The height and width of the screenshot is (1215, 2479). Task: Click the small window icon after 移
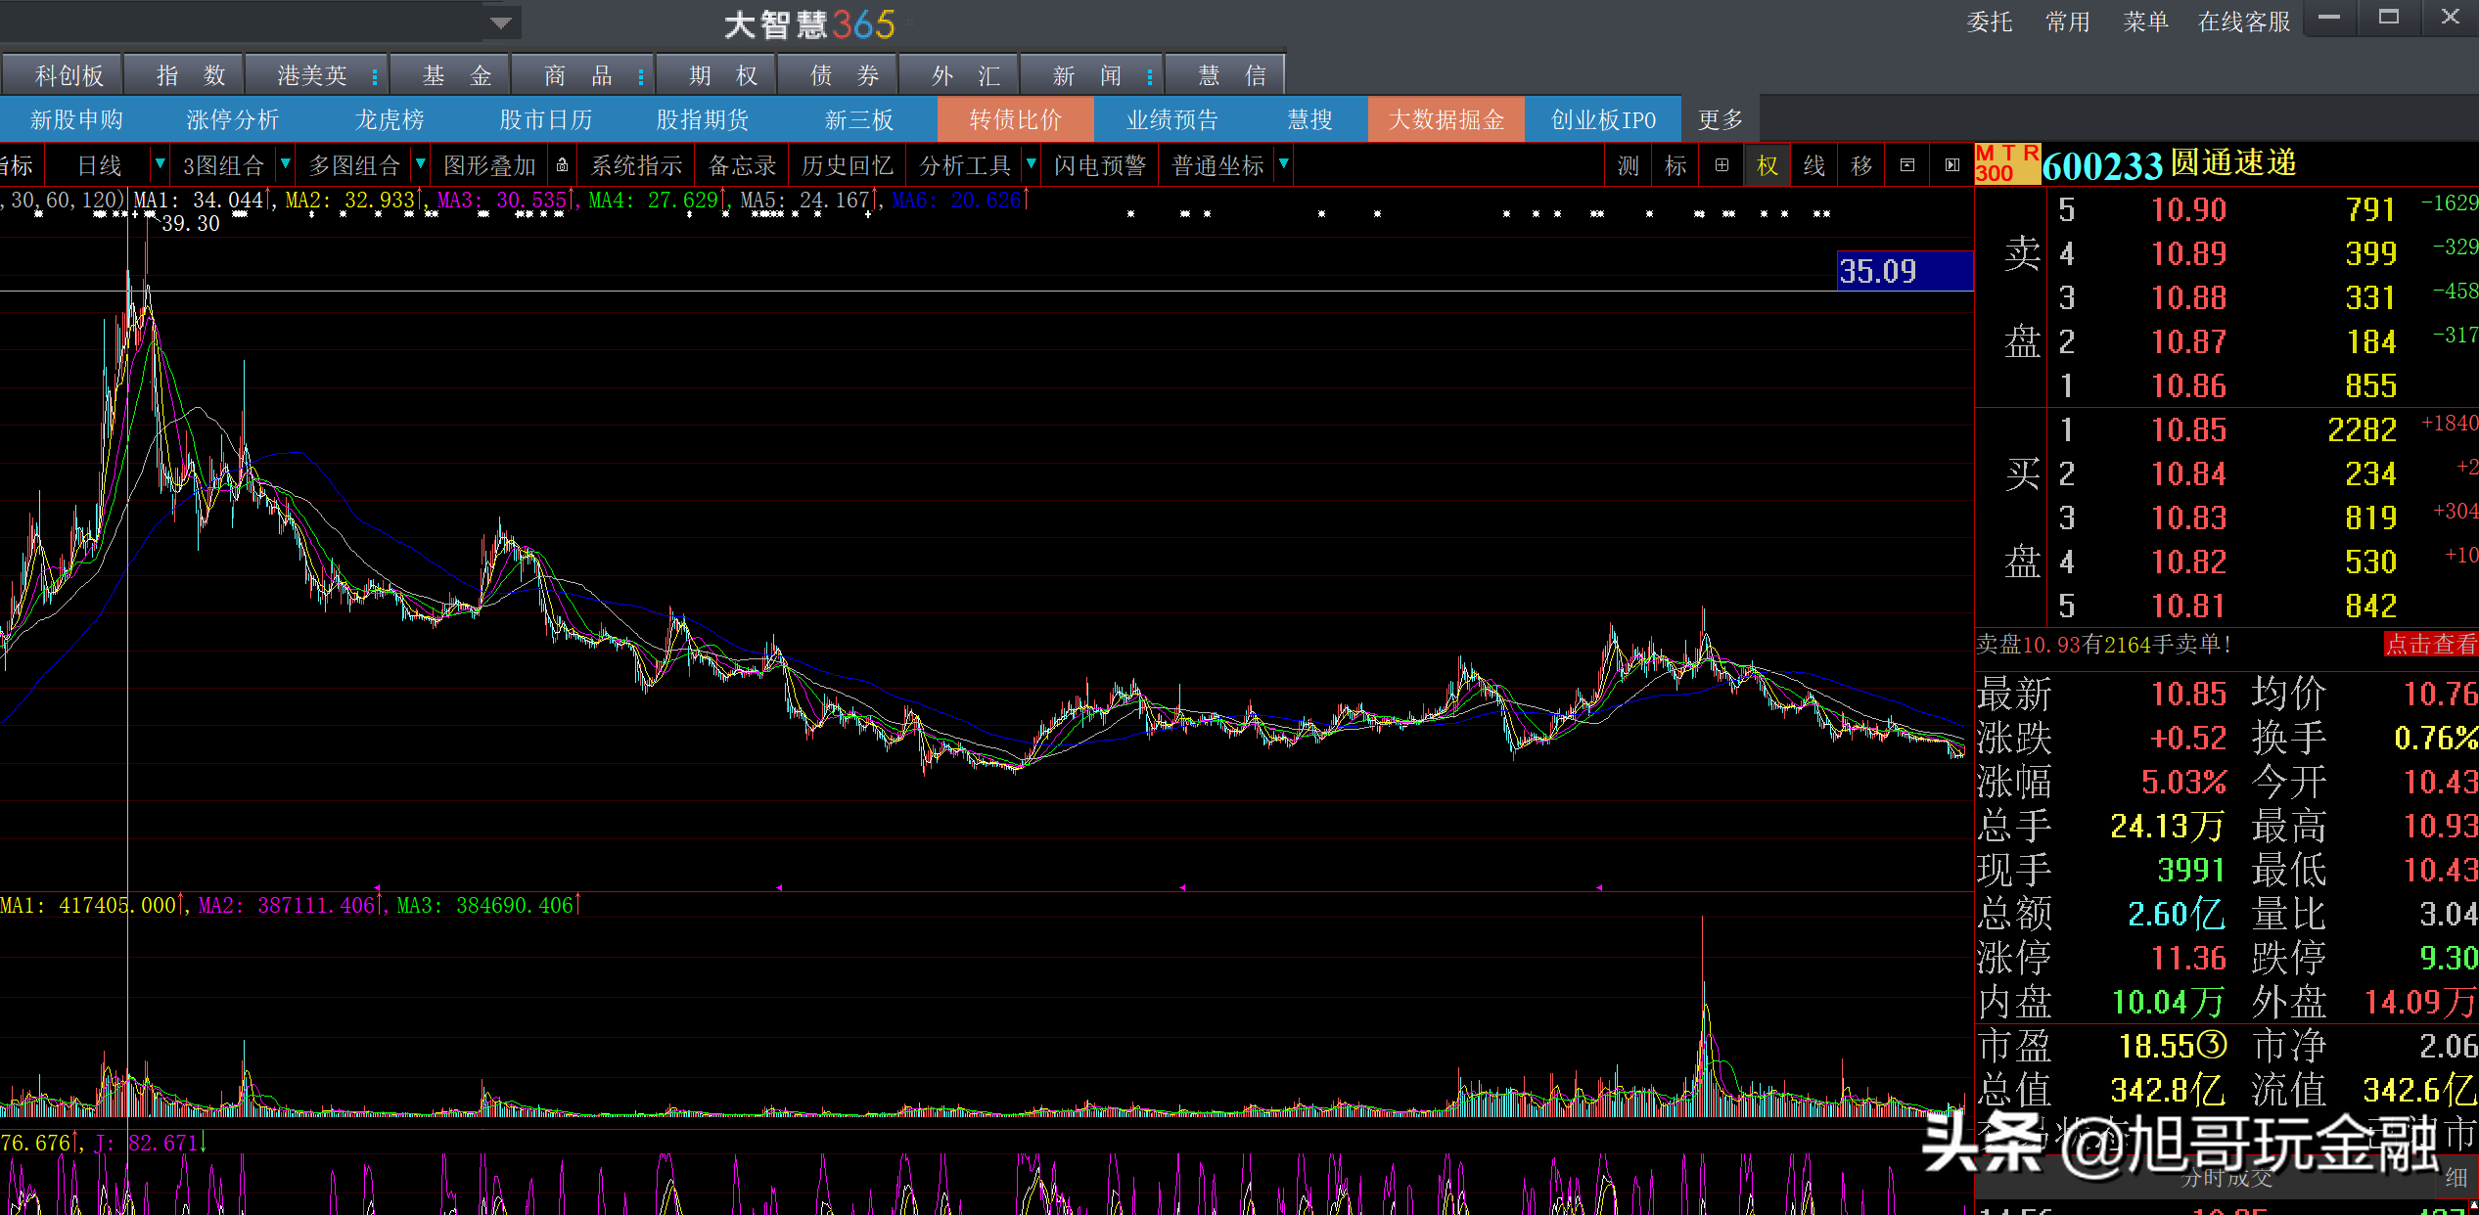point(1907,165)
